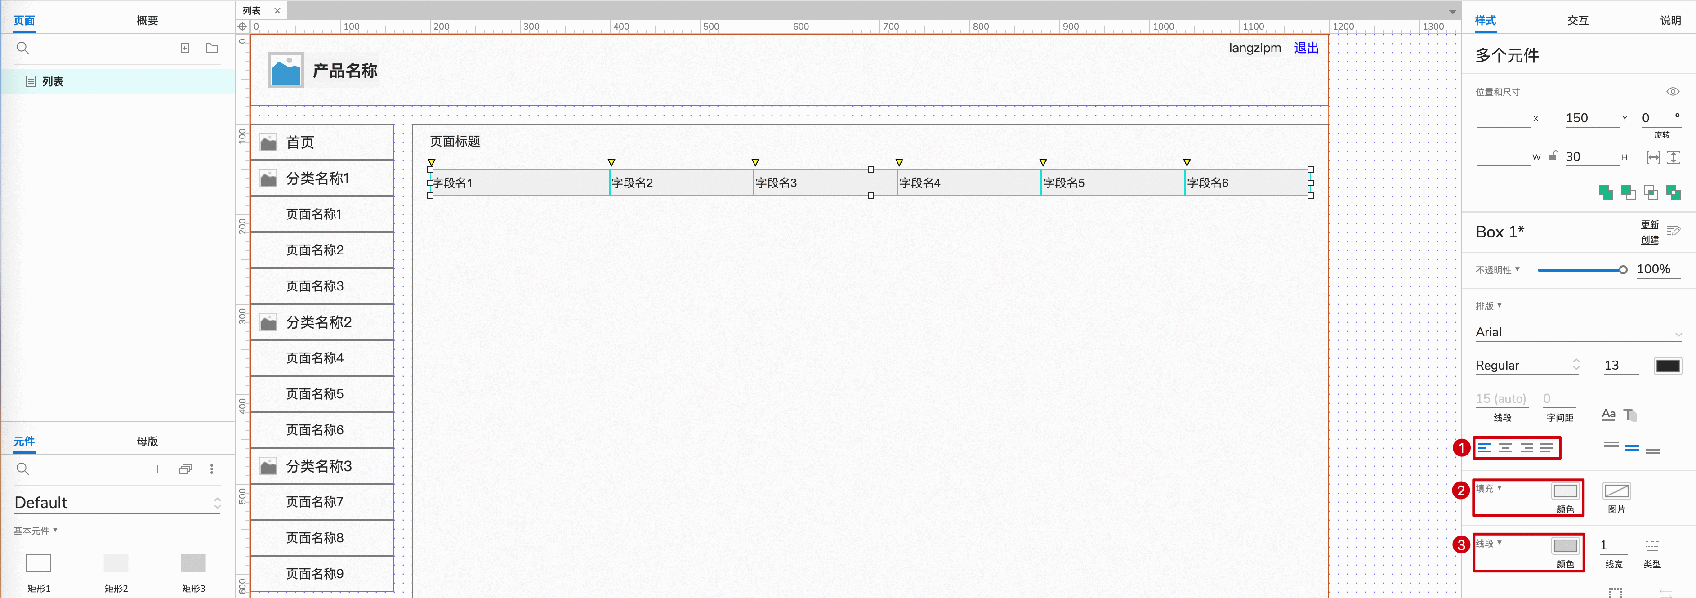Select the 矩形3 widget thumbnail
This screenshot has width=1696, height=598.
(x=193, y=563)
